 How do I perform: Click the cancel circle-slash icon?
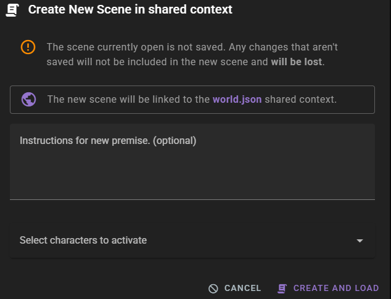point(213,288)
